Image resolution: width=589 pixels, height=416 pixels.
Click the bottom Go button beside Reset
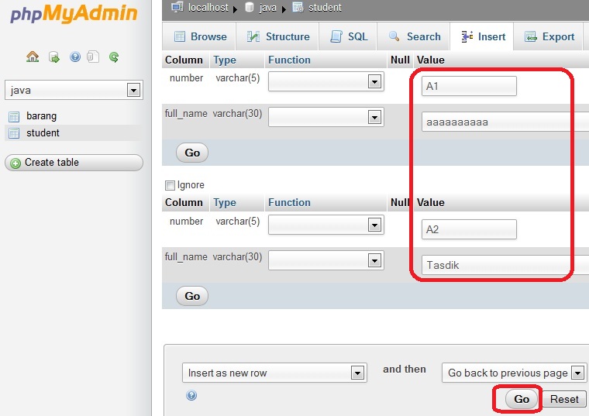tap(522, 399)
